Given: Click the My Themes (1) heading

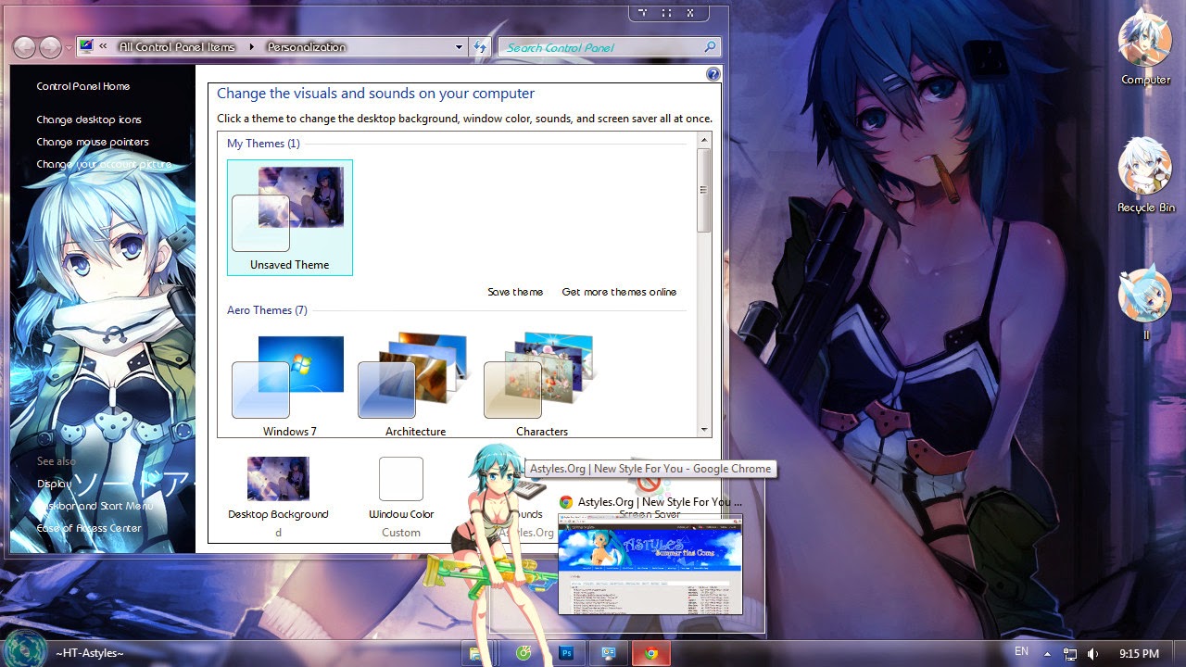Looking at the screenshot, I should click(263, 144).
